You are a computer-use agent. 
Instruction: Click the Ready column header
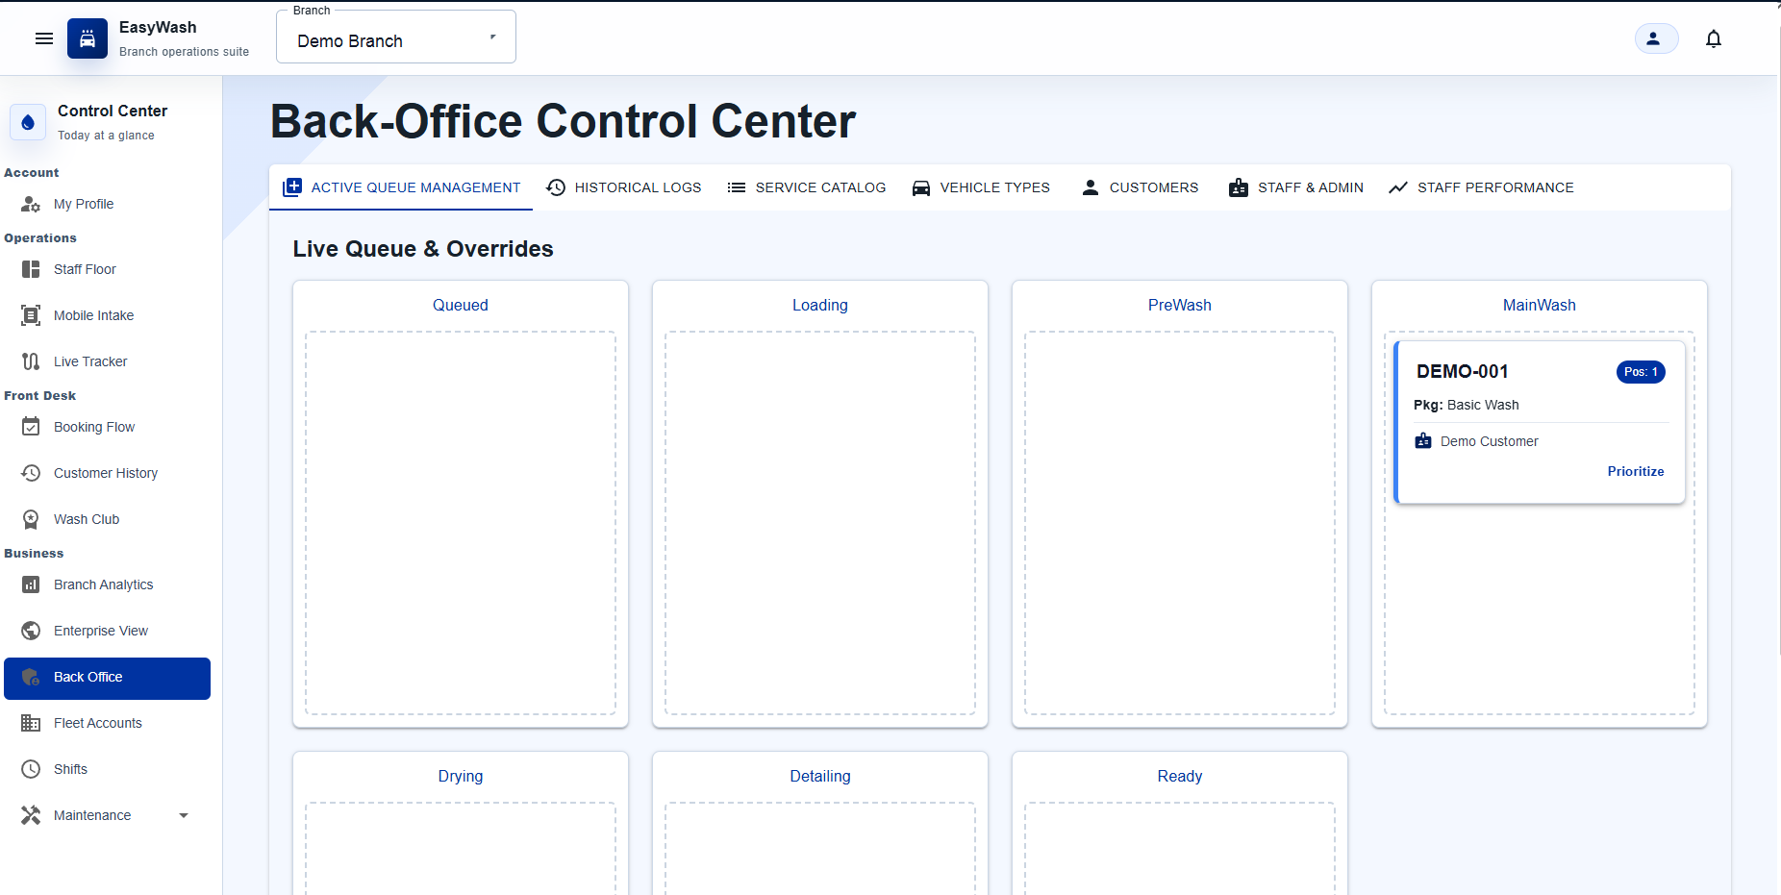1180,776
